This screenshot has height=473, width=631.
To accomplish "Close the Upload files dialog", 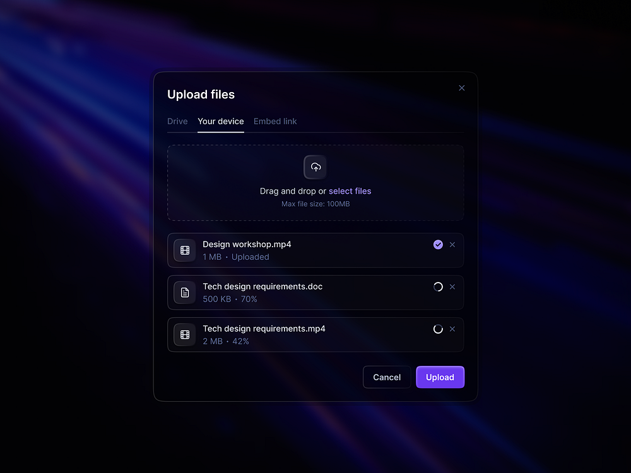I will click(462, 88).
